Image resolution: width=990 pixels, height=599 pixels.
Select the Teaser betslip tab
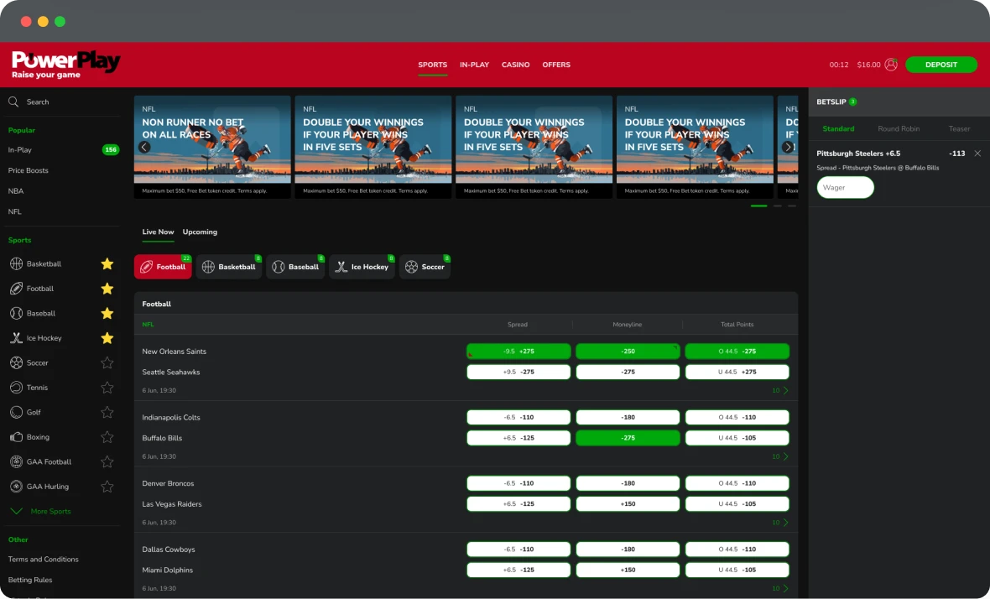(959, 128)
